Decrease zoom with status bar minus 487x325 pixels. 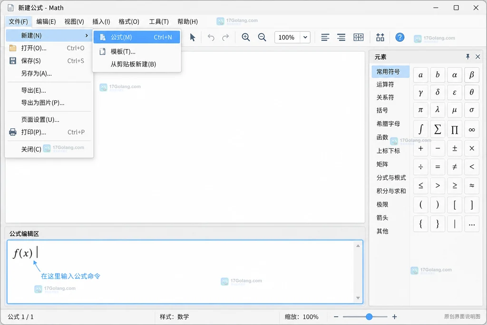click(x=336, y=316)
